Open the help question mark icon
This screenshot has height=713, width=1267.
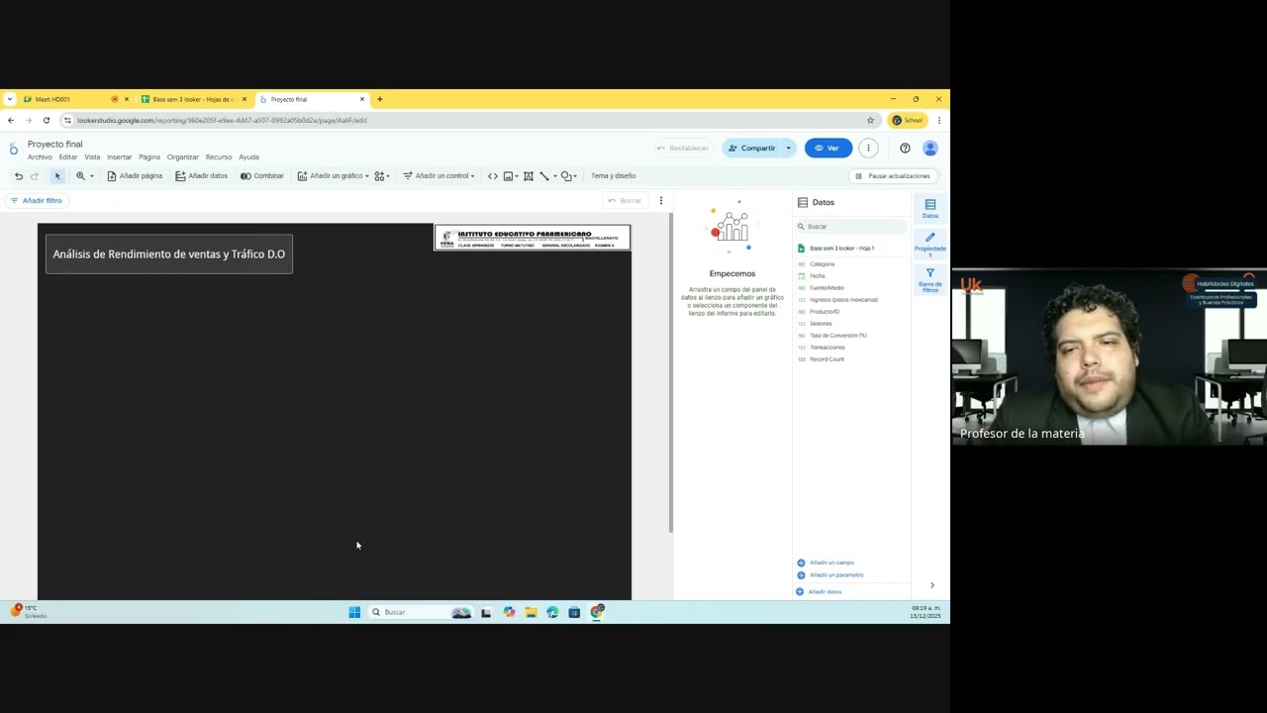coord(905,149)
